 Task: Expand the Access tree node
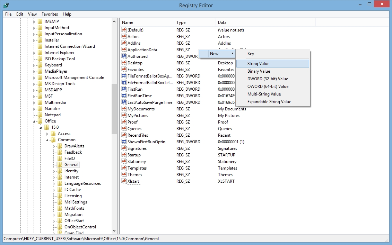47,134
